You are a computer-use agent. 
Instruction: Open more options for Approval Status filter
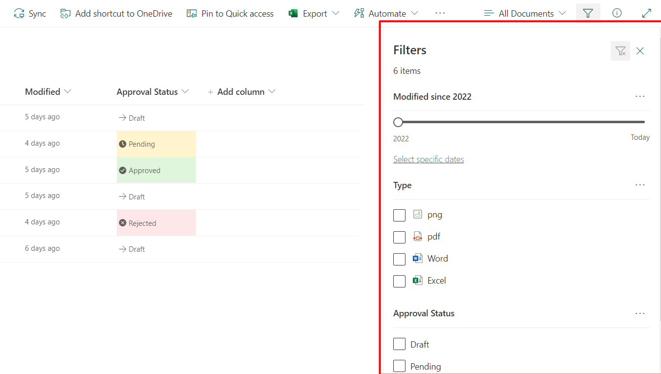[x=640, y=313]
